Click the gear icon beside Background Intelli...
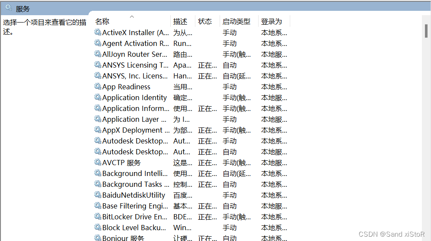The height and width of the screenshot is (241, 431). tap(98, 173)
